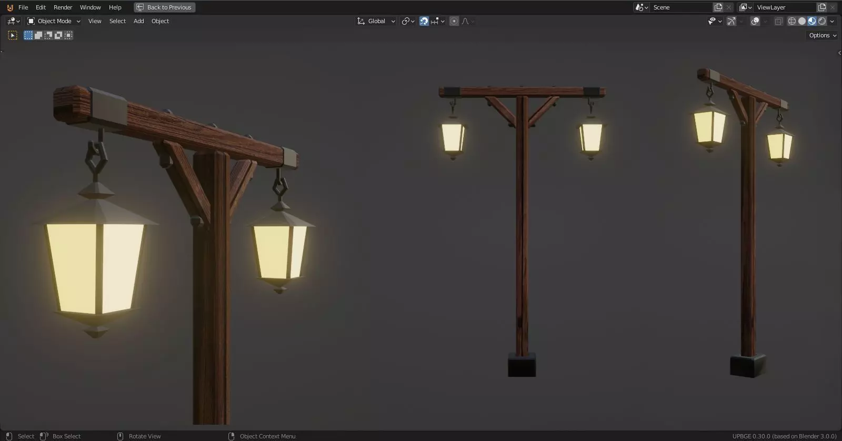Image resolution: width=842 pixels, height=441 pixels.
Task: Toggle X-ray mode
Action: click(778, 21)
